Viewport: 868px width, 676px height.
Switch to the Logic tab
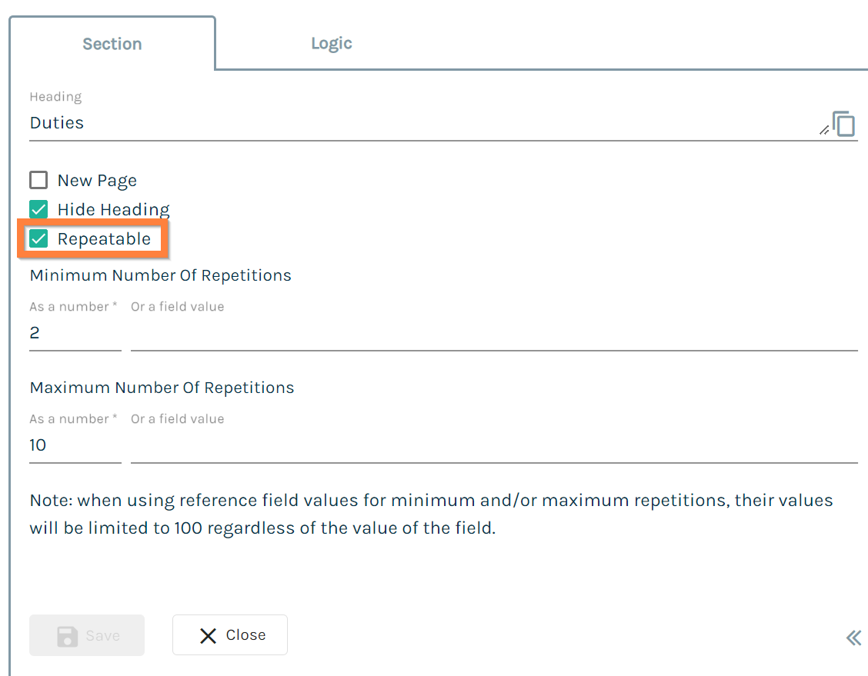332,43
